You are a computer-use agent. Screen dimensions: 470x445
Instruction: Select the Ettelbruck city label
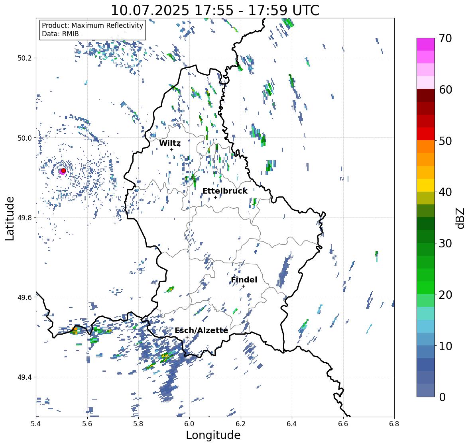tap(225, 191)
